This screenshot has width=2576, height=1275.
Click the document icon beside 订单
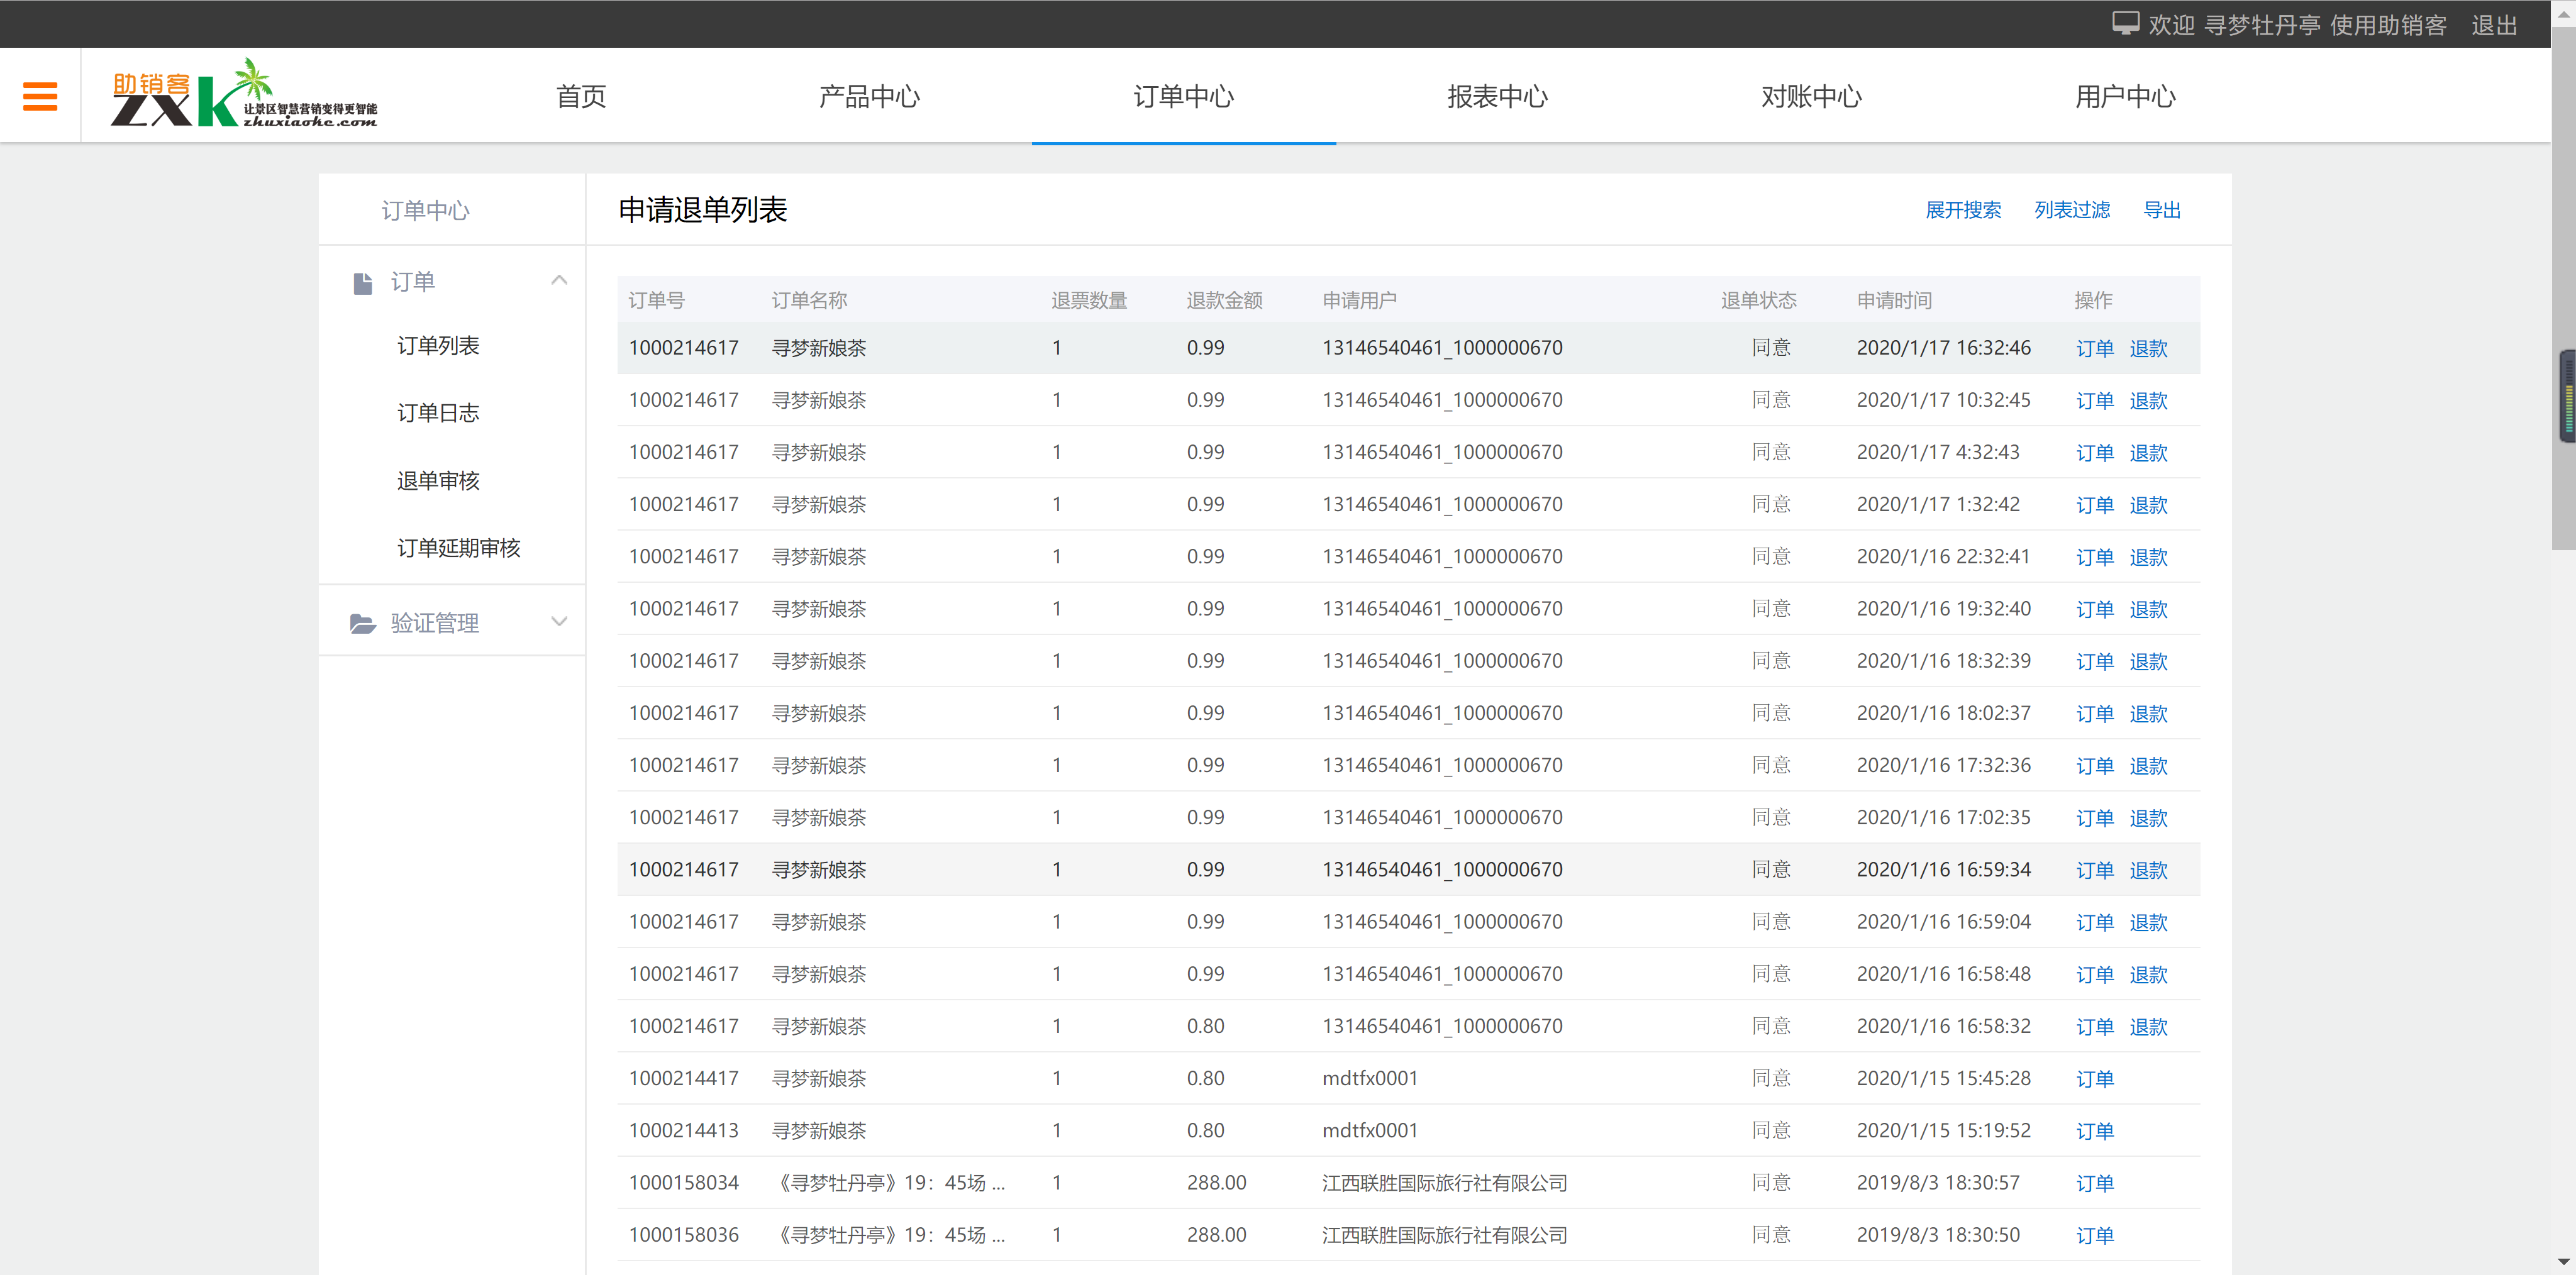click(x=363, y=283)
